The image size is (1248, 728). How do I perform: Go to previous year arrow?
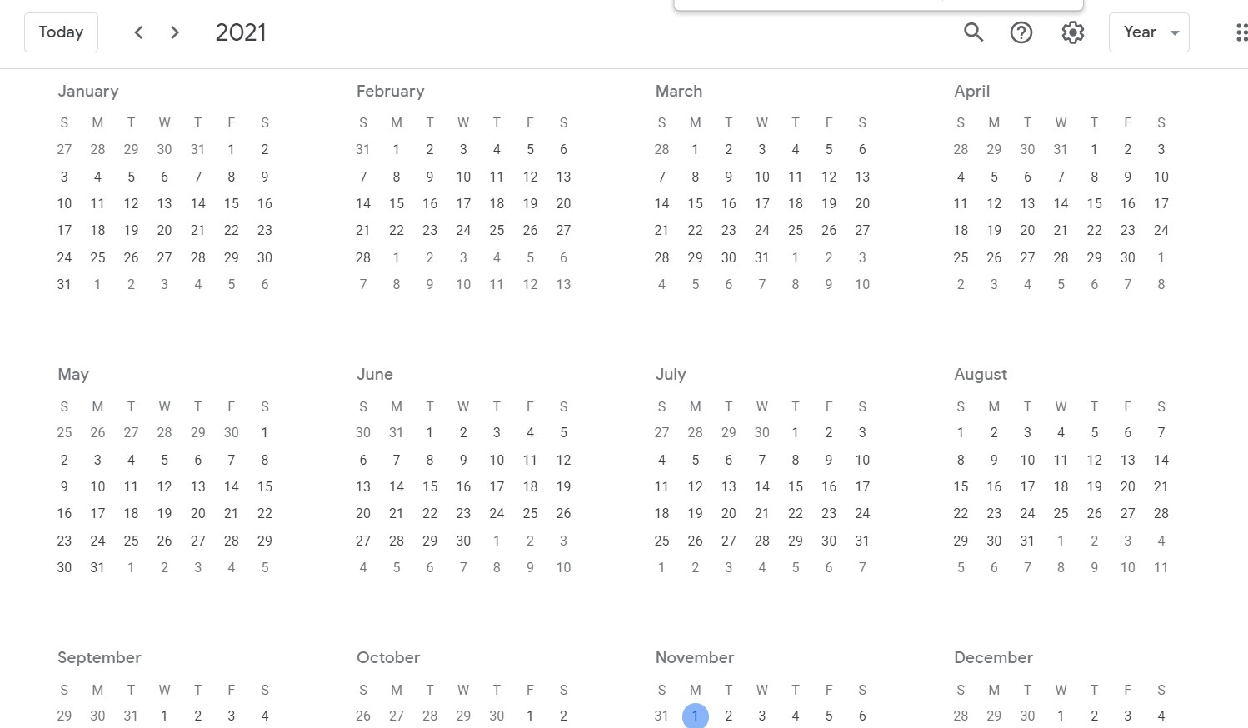point(138,32)
